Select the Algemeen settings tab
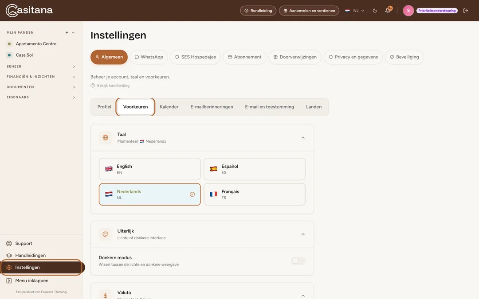Viewport: 479px width, 299px height. coord(109,57)
